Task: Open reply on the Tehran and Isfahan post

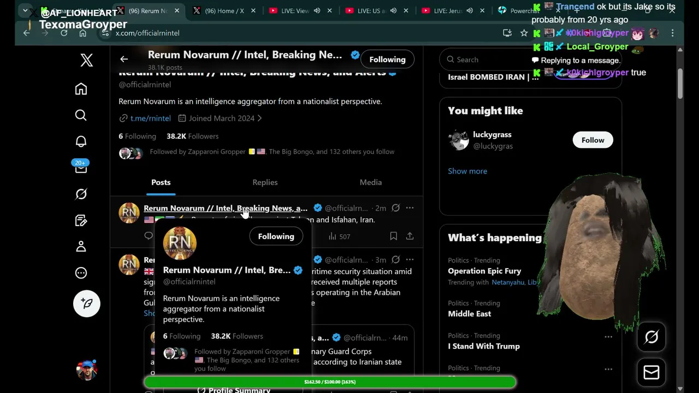Action: click(149, 236)
